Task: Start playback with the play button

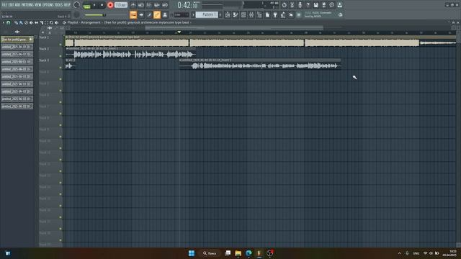Action: [94, 5]
